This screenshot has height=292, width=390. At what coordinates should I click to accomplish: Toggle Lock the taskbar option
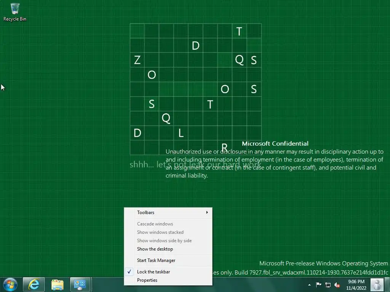[168, 272]
